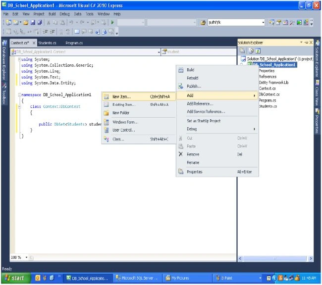Image resolution: width=322 pixels, height=285 pixels.
Task: Save the current file with the single-disk icon
Action: [x=33, y=22]
